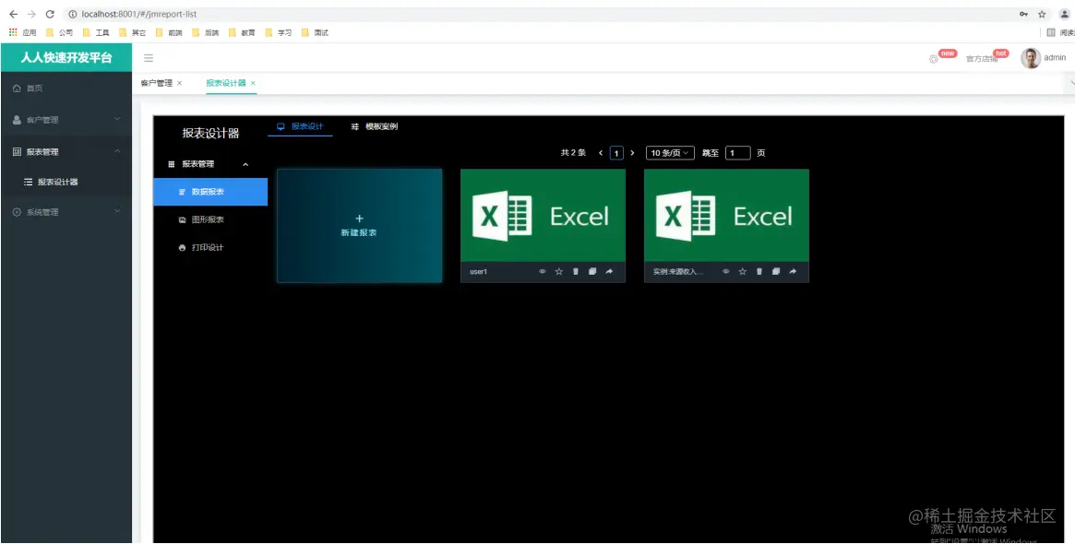This screenshot has height=544, width=1075.
Task: Switch to the 报表设计 tab
Action: click(300, 126)
